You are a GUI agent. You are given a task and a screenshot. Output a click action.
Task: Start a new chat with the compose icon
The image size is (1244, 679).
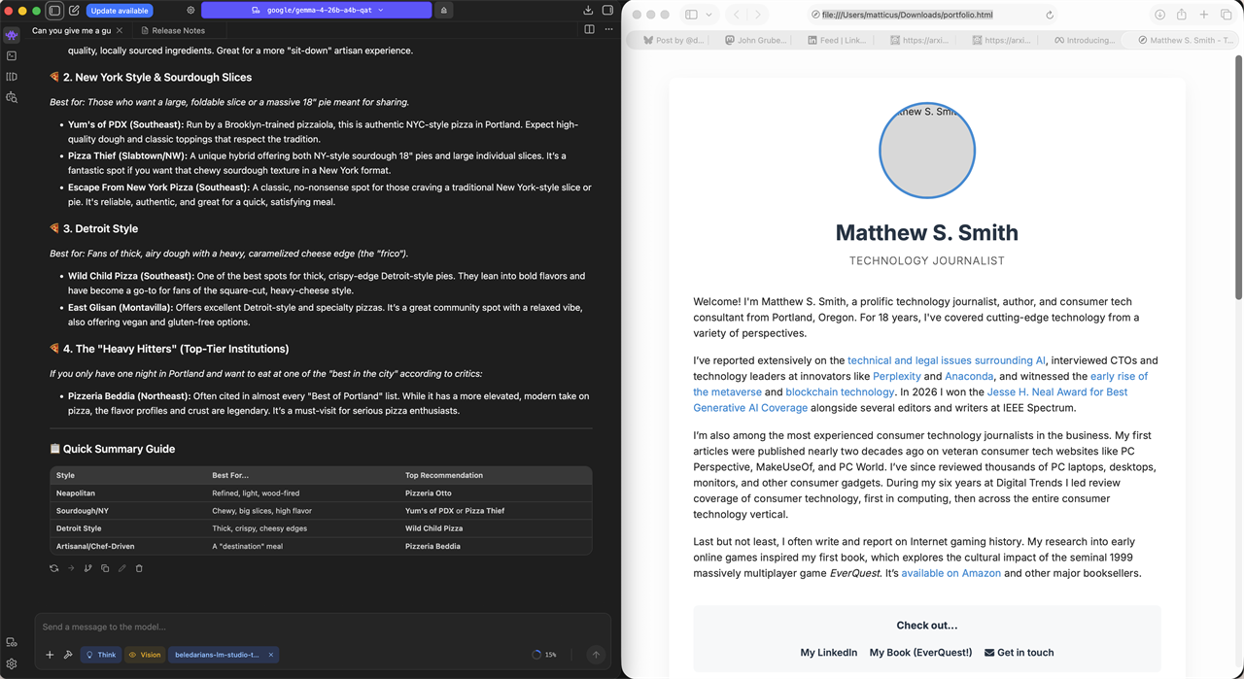pyautogui.click(x=74, y=11)
